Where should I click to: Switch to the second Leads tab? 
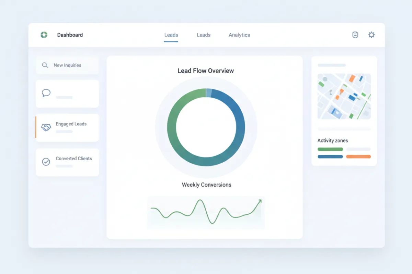tap(204, 35)
